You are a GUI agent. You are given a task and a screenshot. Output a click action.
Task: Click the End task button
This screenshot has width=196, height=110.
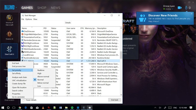[x=115, y=100]
